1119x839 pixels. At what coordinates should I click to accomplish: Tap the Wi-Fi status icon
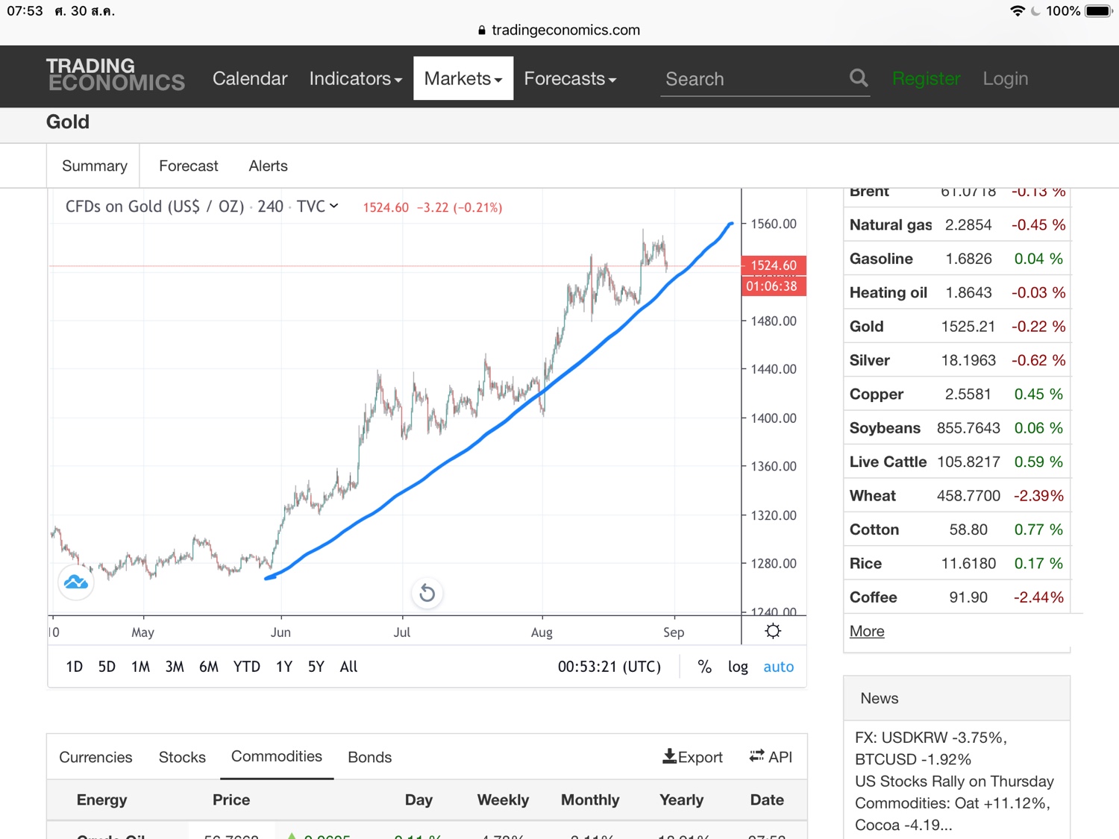click(x=1018, y=11)
